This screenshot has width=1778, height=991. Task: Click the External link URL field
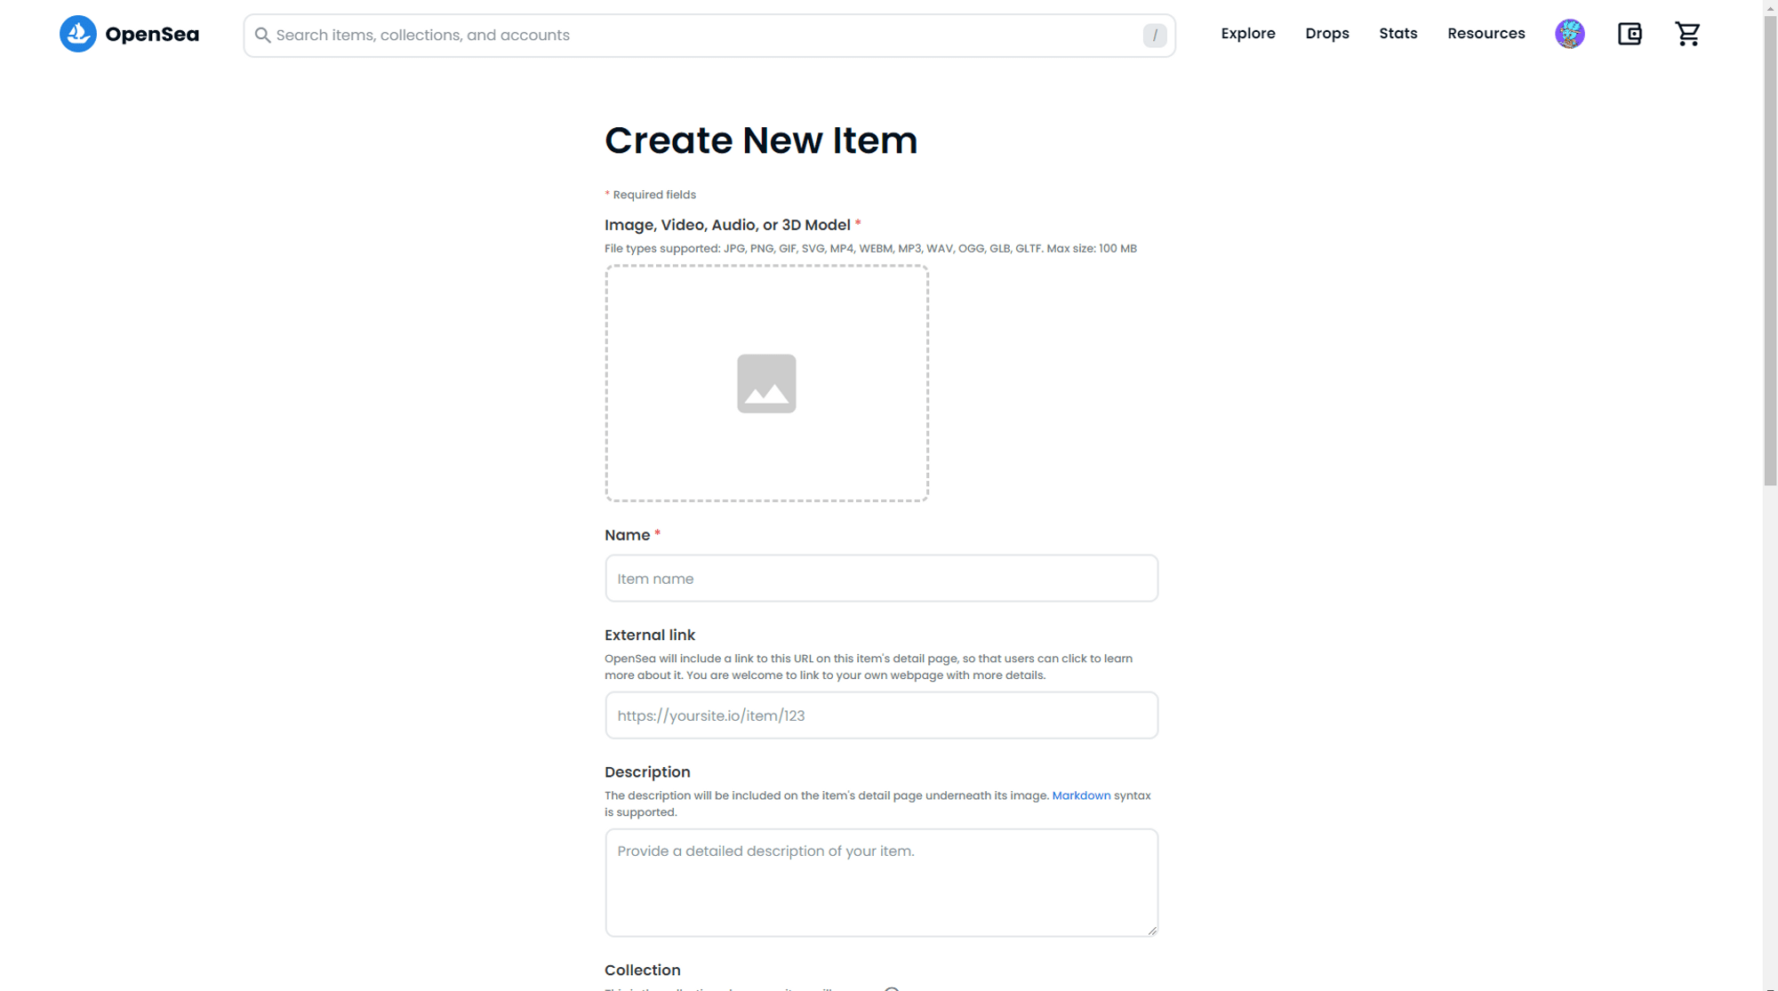880,715
